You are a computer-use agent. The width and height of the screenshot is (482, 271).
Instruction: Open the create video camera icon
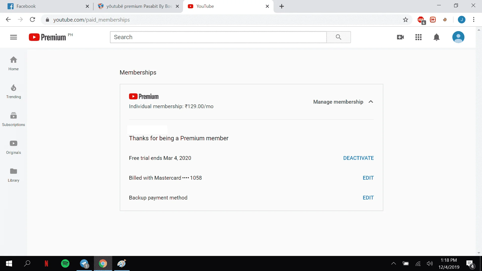point(400,37)
